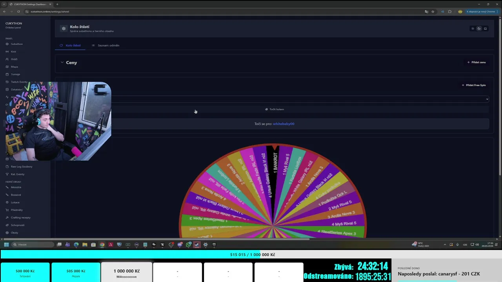Collapse the Ceny section chevron
This screenshot has width=502, height=282.
pyautogui.click(x=62, y=62)
